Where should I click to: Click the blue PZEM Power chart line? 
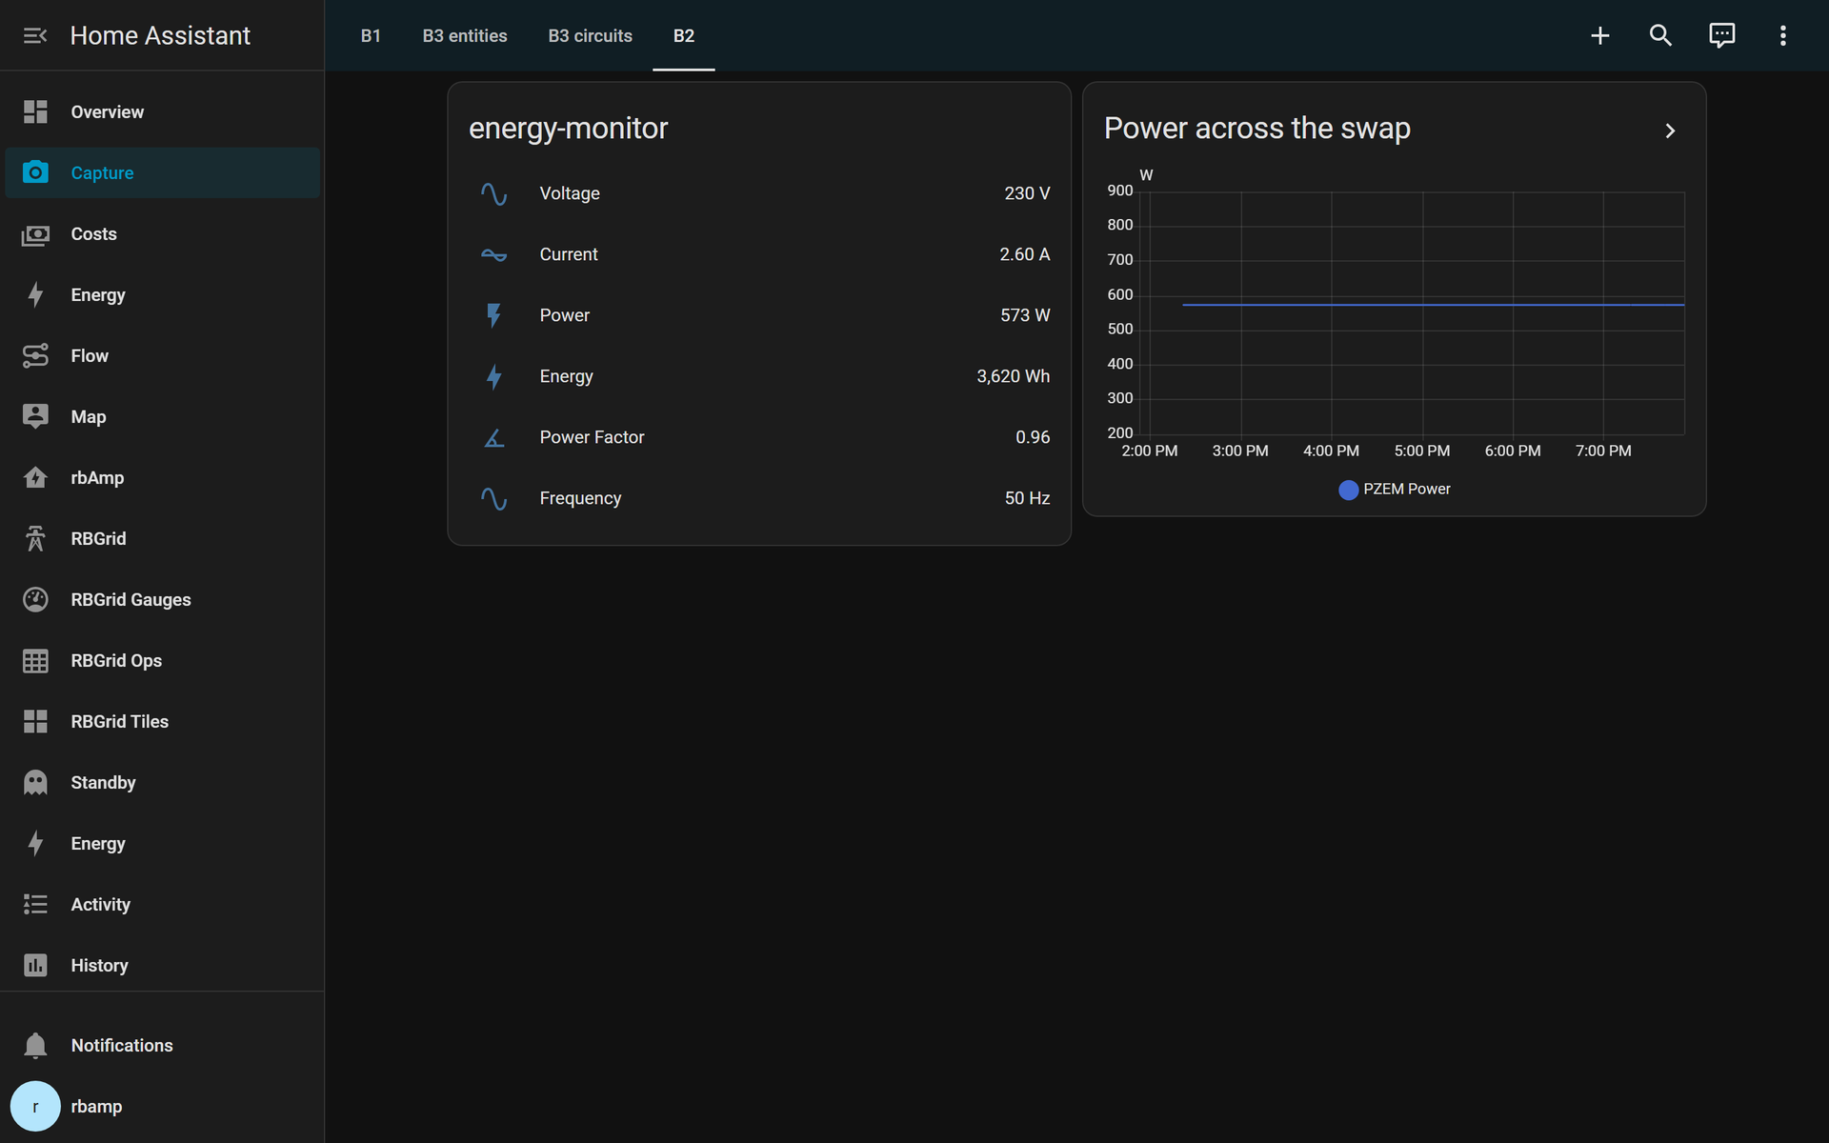point(1433,305)
